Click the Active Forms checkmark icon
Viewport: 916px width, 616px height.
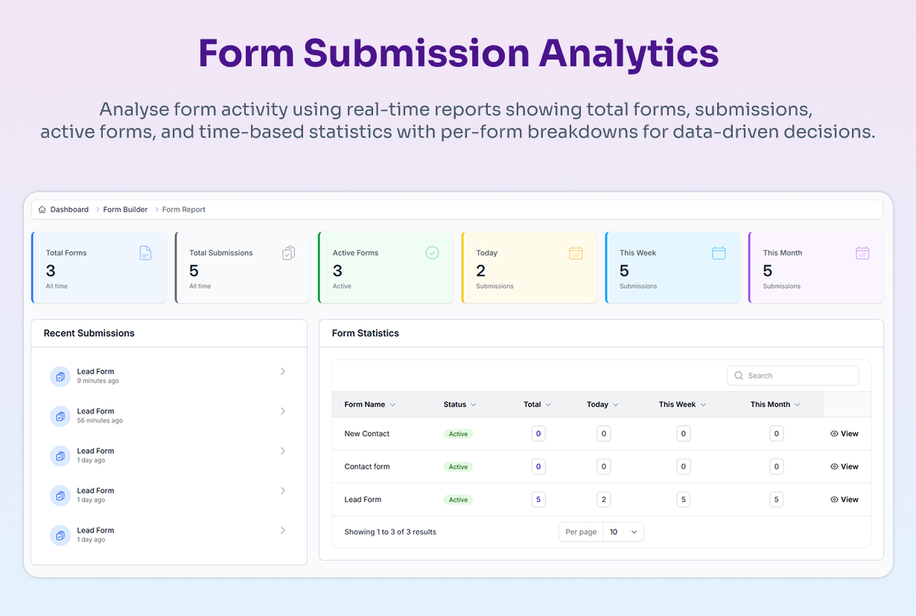[x=432, y=253]
